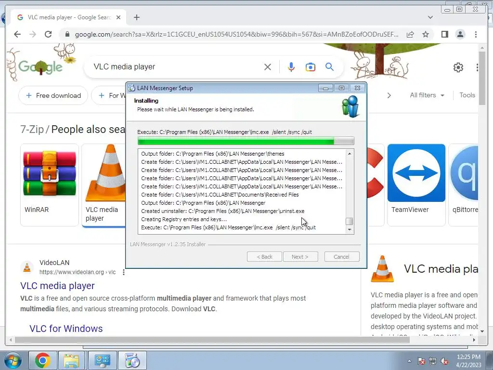Reload the Google search page

[48, 34]
